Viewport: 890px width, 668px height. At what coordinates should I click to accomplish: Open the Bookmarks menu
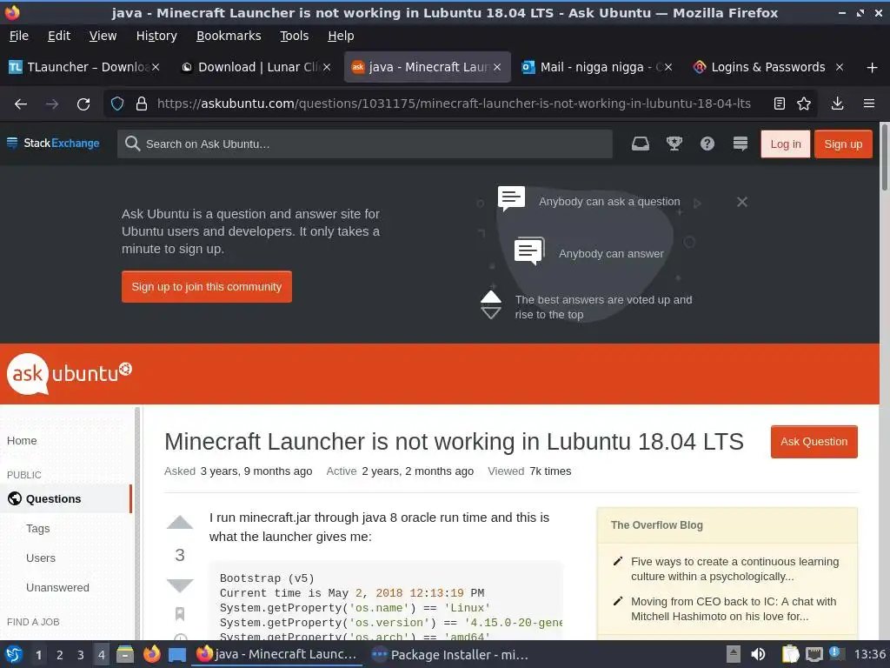click(229, 36)
